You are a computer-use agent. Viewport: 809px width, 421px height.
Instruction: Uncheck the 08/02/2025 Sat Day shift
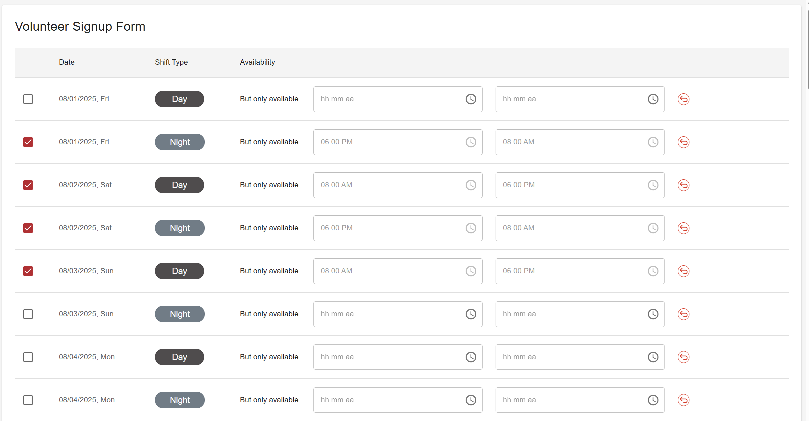tap(28, 185)
